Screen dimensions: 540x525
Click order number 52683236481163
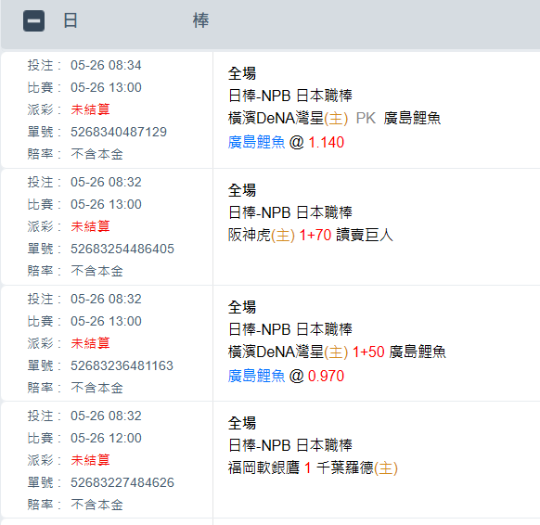click(x=122, y=365)
